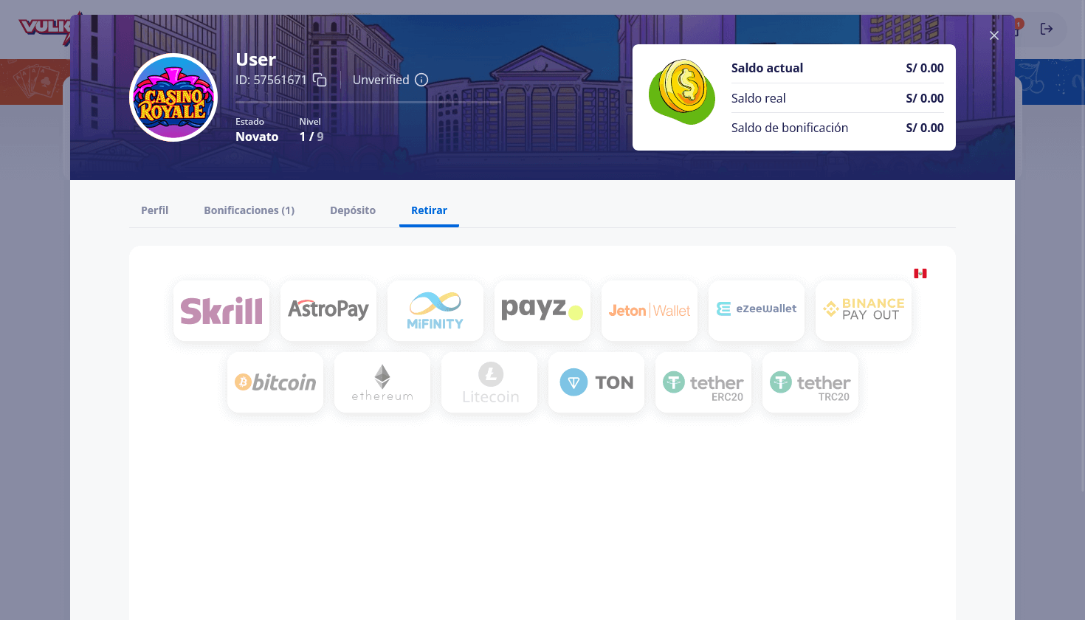Open Unverified status info icon
1085x620 pixels.
(x=421, y=80)
